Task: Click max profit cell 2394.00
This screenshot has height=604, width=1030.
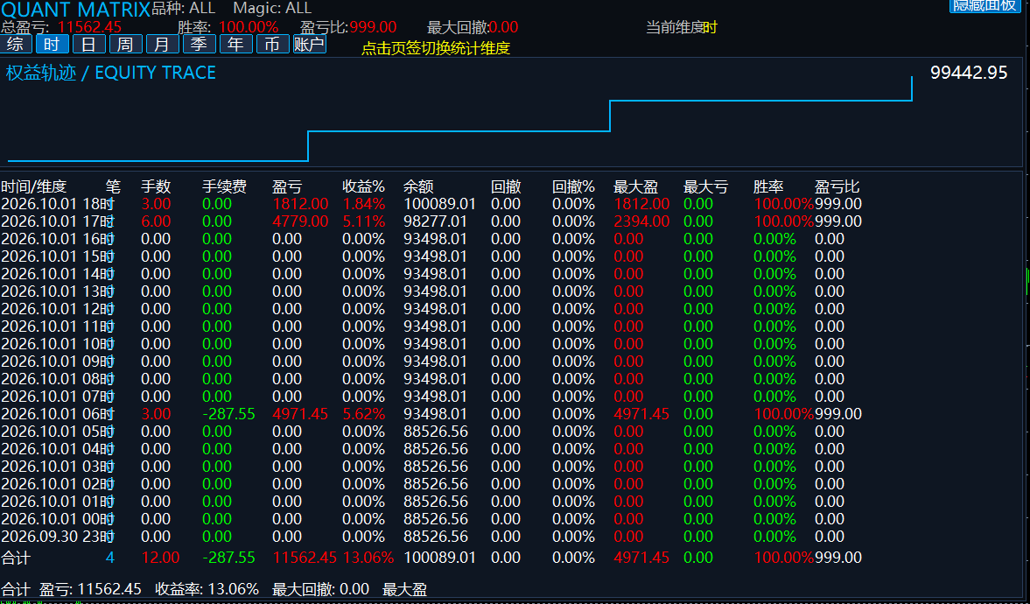Action: click(641, 221)
